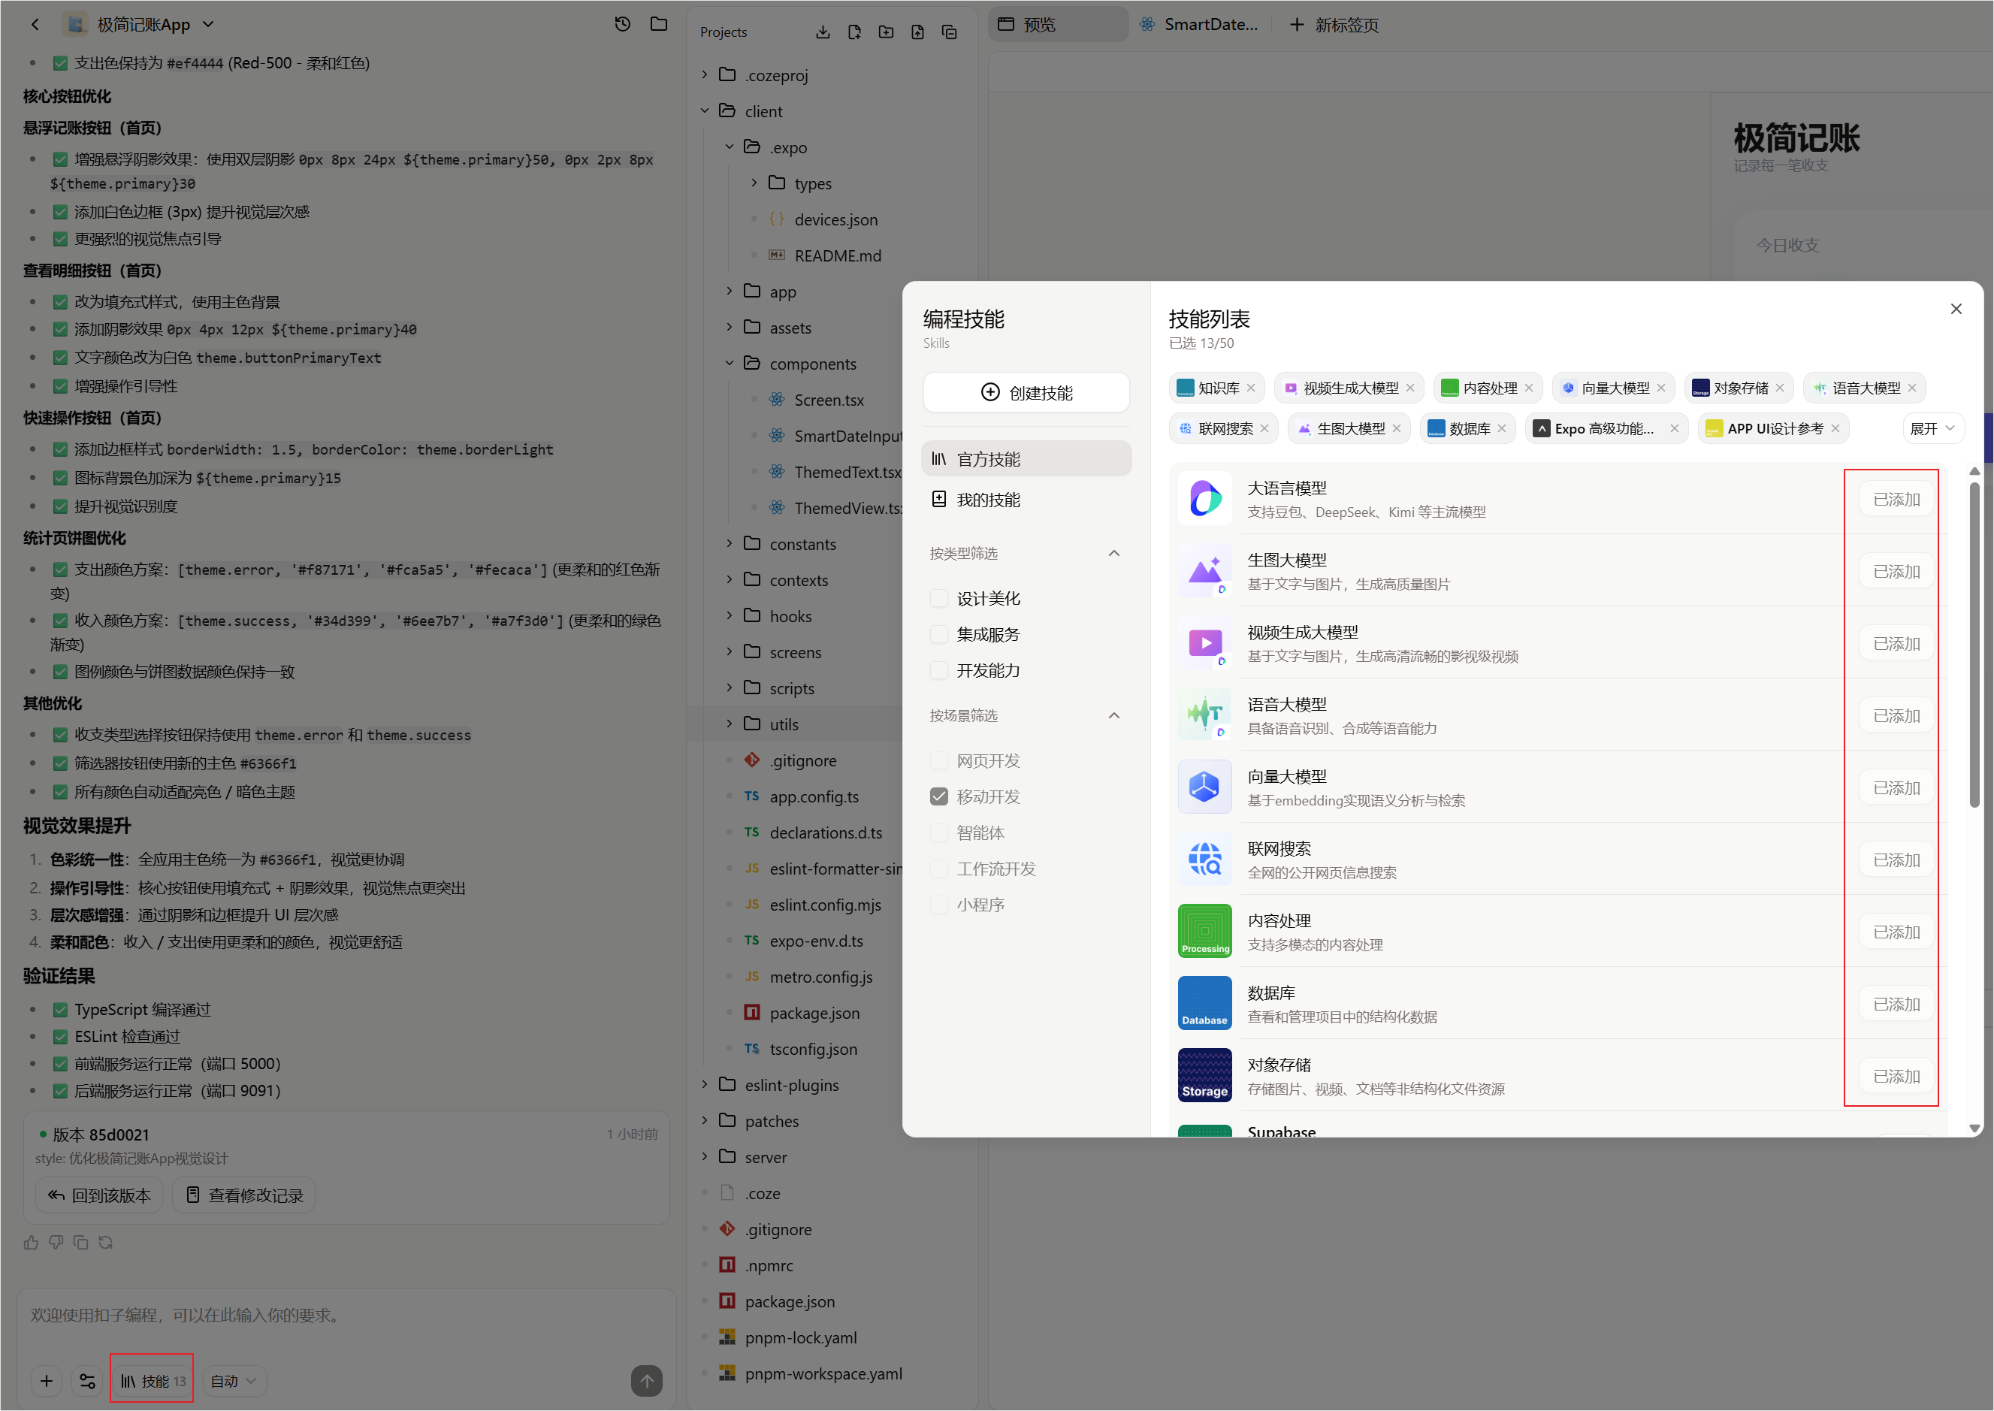This screenshot has width=1994, height=1411.
Task: Click the plus attachment icon near input
Action: pos(47,1381)
